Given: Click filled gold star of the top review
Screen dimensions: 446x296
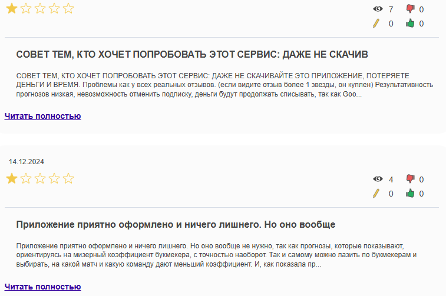Looking at the screenshot, I should click(x=11, y=8).
